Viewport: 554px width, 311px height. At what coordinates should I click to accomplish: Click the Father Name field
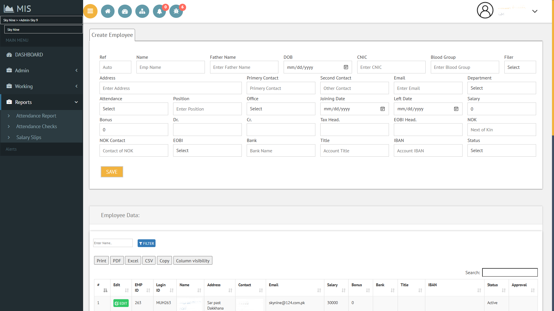point(244,67)
